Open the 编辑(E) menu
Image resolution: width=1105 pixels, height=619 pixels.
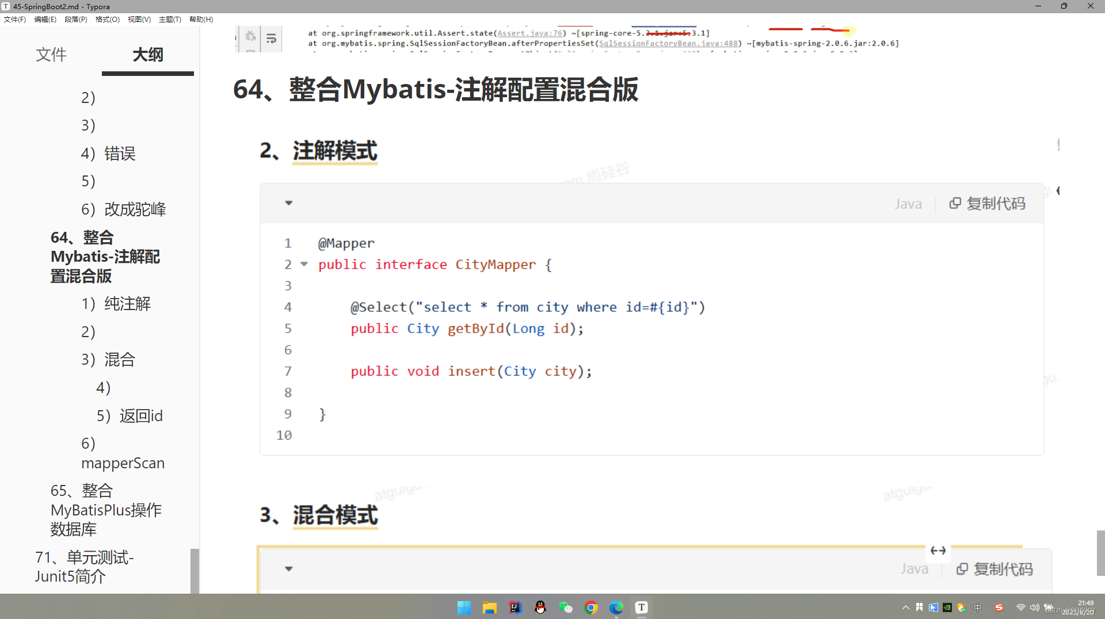pyautogui.click(x=45, y=19)
